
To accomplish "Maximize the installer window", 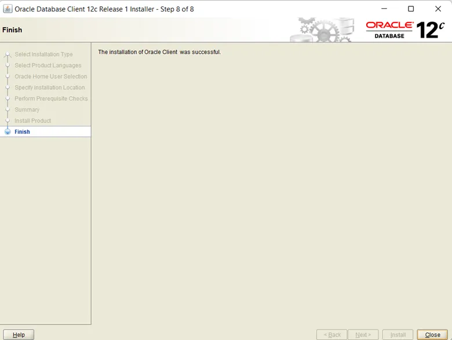I will (x=411, y=9).
